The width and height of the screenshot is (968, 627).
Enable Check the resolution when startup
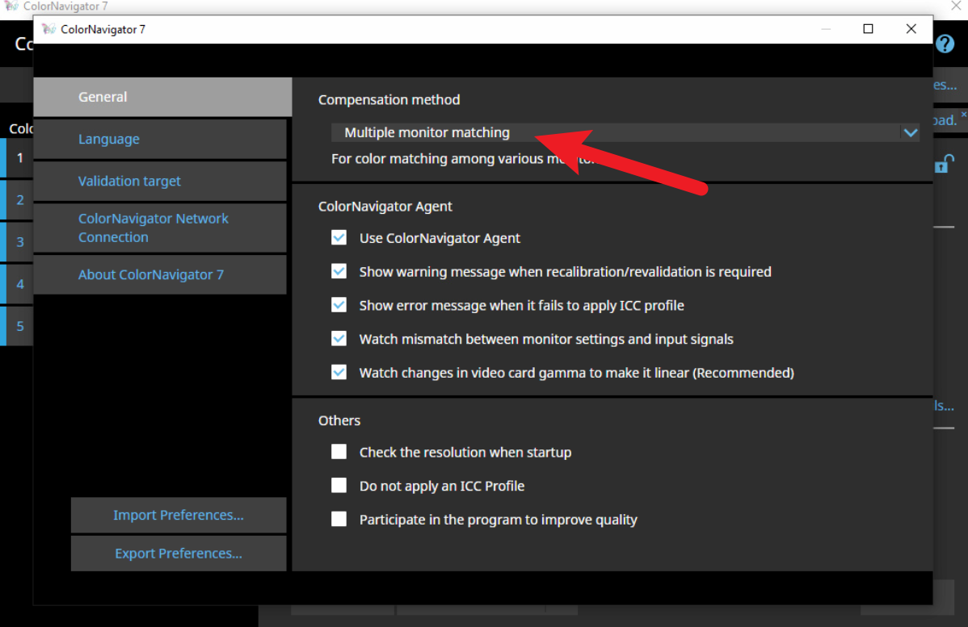tap(339, 452)
